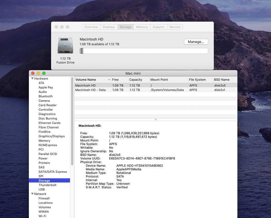This screenshot has height=218, width=271.
Task: Select Diagnostics in the sidebar
Action: [x=47, y=114]
